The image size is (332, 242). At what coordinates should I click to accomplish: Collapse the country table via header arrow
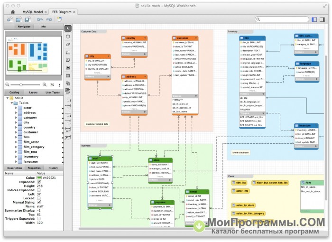click(x=145, y=38)
